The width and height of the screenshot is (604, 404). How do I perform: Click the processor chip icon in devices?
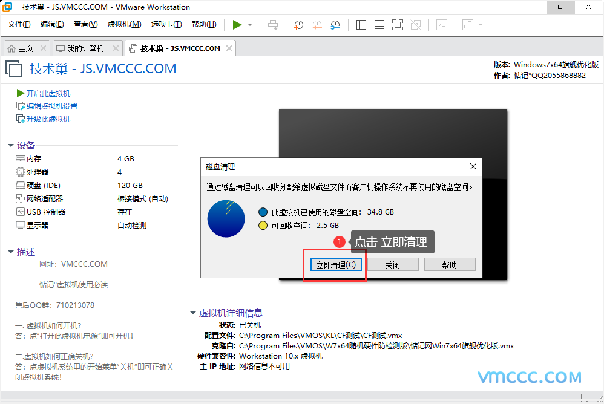click(21, 172)
